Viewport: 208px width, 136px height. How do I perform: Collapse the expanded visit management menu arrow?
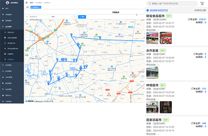point(21,27)
